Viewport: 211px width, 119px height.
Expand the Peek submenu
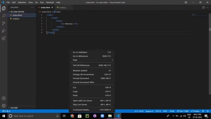point(92,60)
